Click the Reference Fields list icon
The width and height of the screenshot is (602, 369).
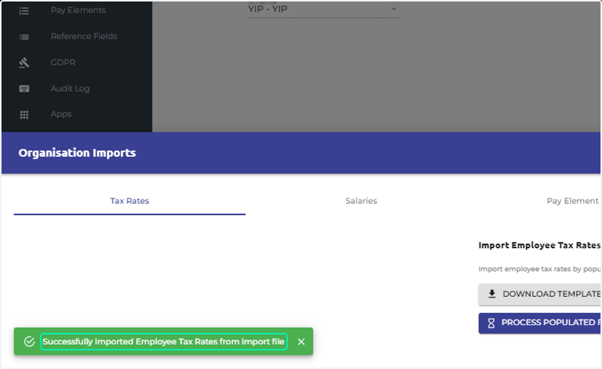(x=24, y=37)
